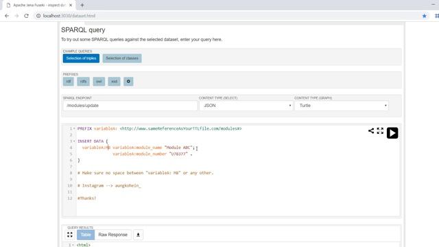Place cursor on "U78377" module number value
The image size is (439, 247).
[178, 154]
